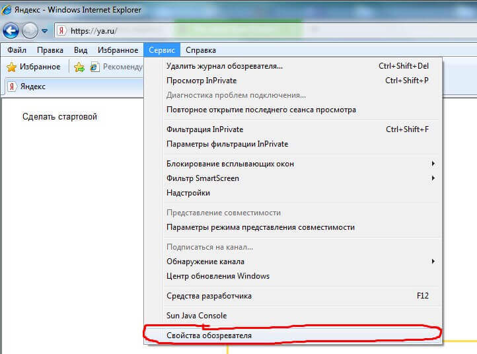This screenshot has width=477, height=354.
Task: Click the browser Back arrow button
Action: tap(11, 30)
